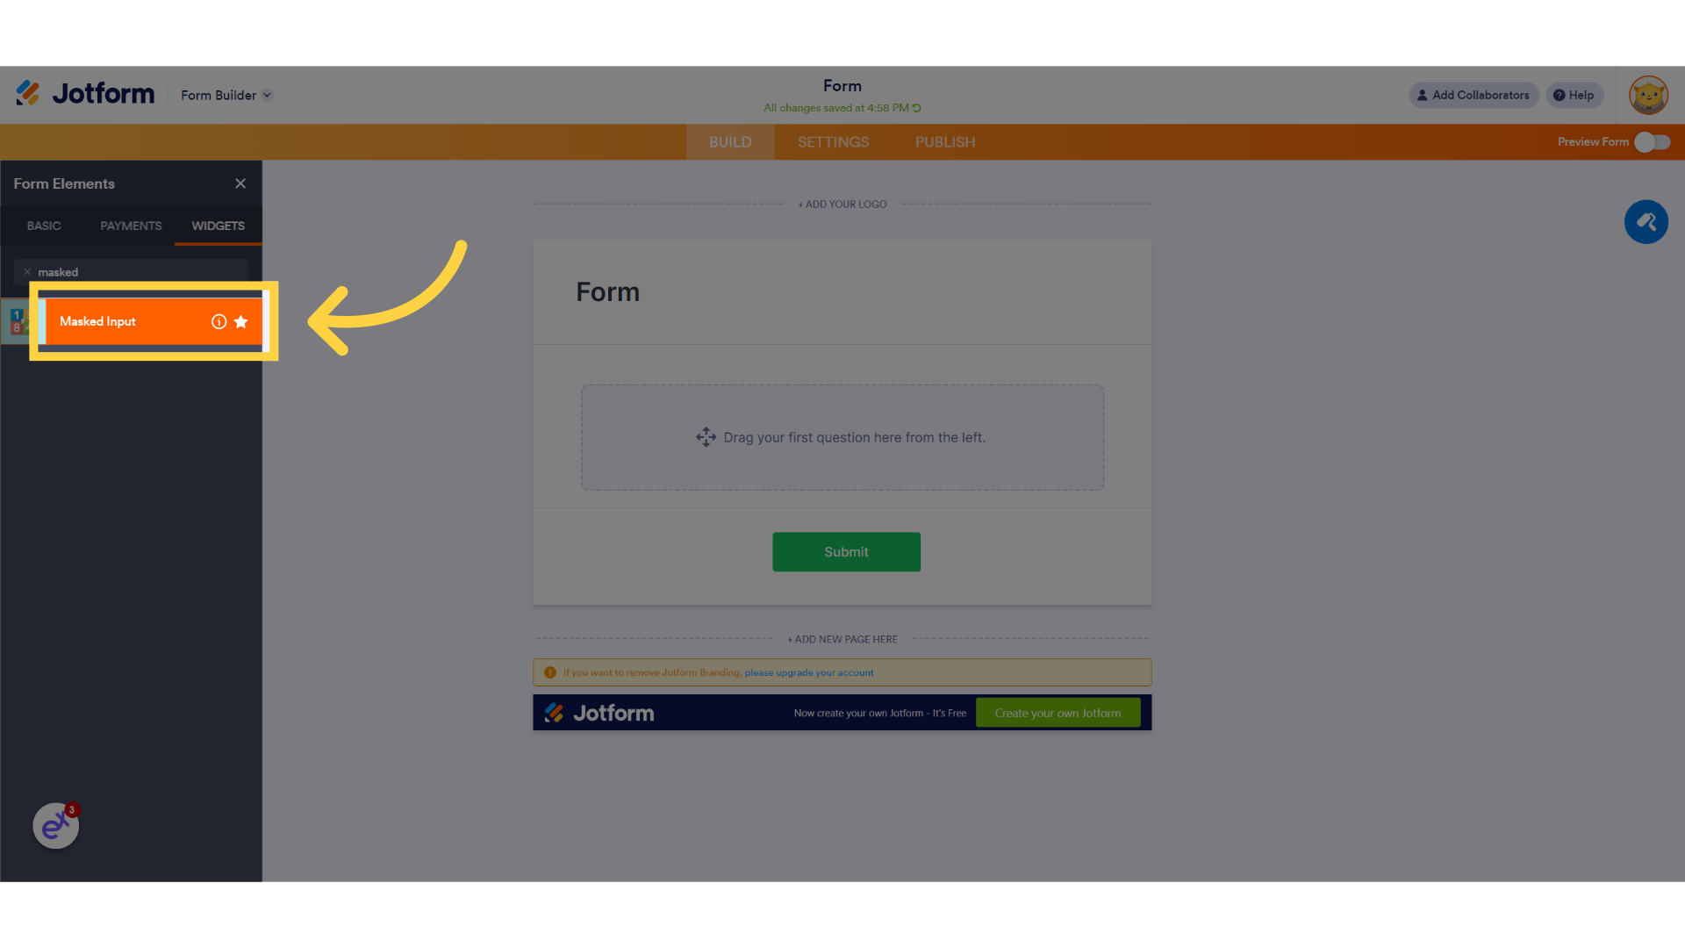Clear the masked search input field
The height and width of the screenshot is (948, 1685).
[x=26, y=272]
